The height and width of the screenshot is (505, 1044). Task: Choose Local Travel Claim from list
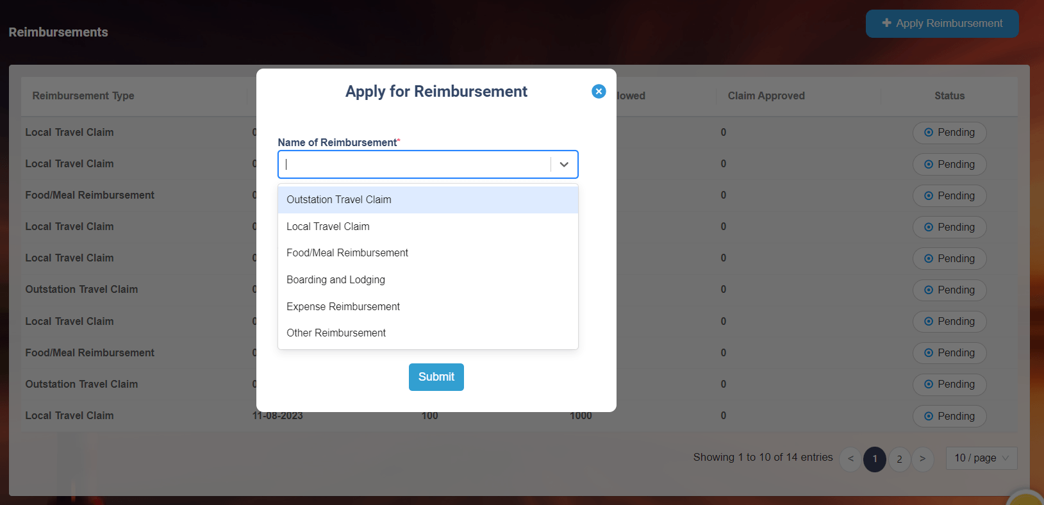pyautogui.click(x=327, y=227)
